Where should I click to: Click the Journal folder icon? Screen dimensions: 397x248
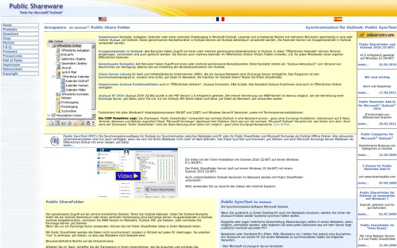58,68
